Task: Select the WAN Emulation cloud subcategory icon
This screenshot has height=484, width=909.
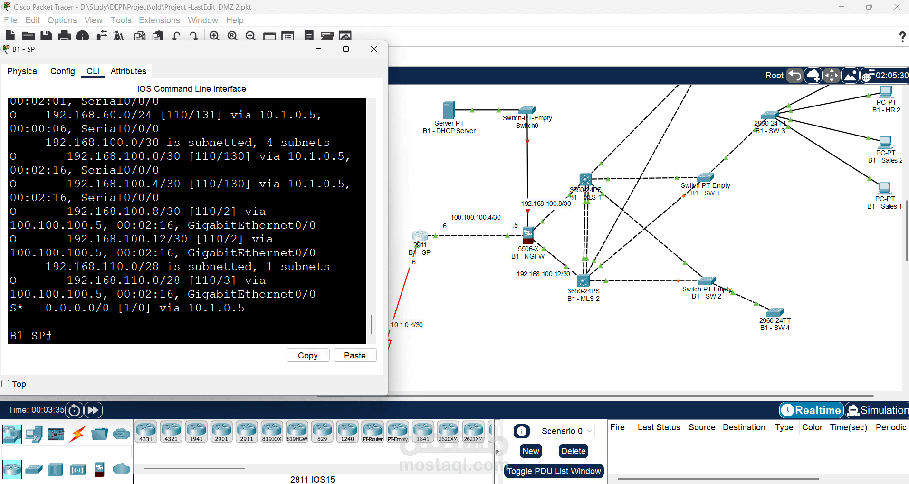Action: (121, 469)
